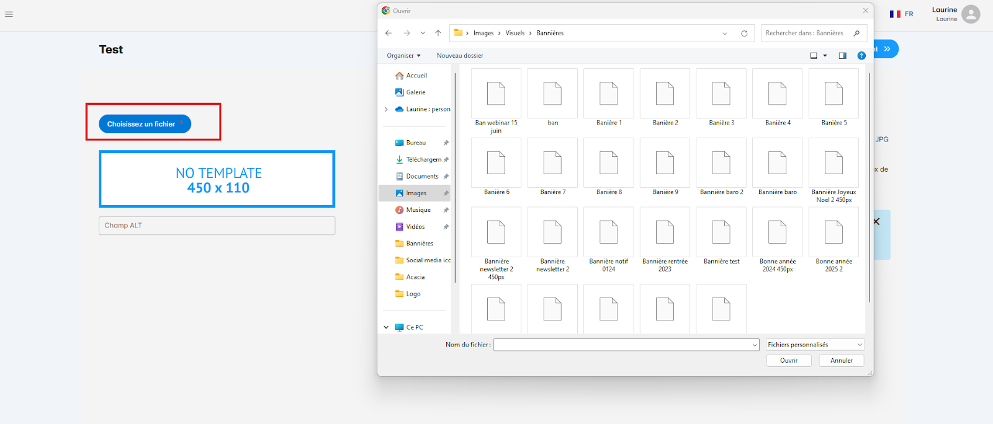Screen dimensions: 993x424
Task: Click the file list vertical scrollbar
Action: point(869,187)
